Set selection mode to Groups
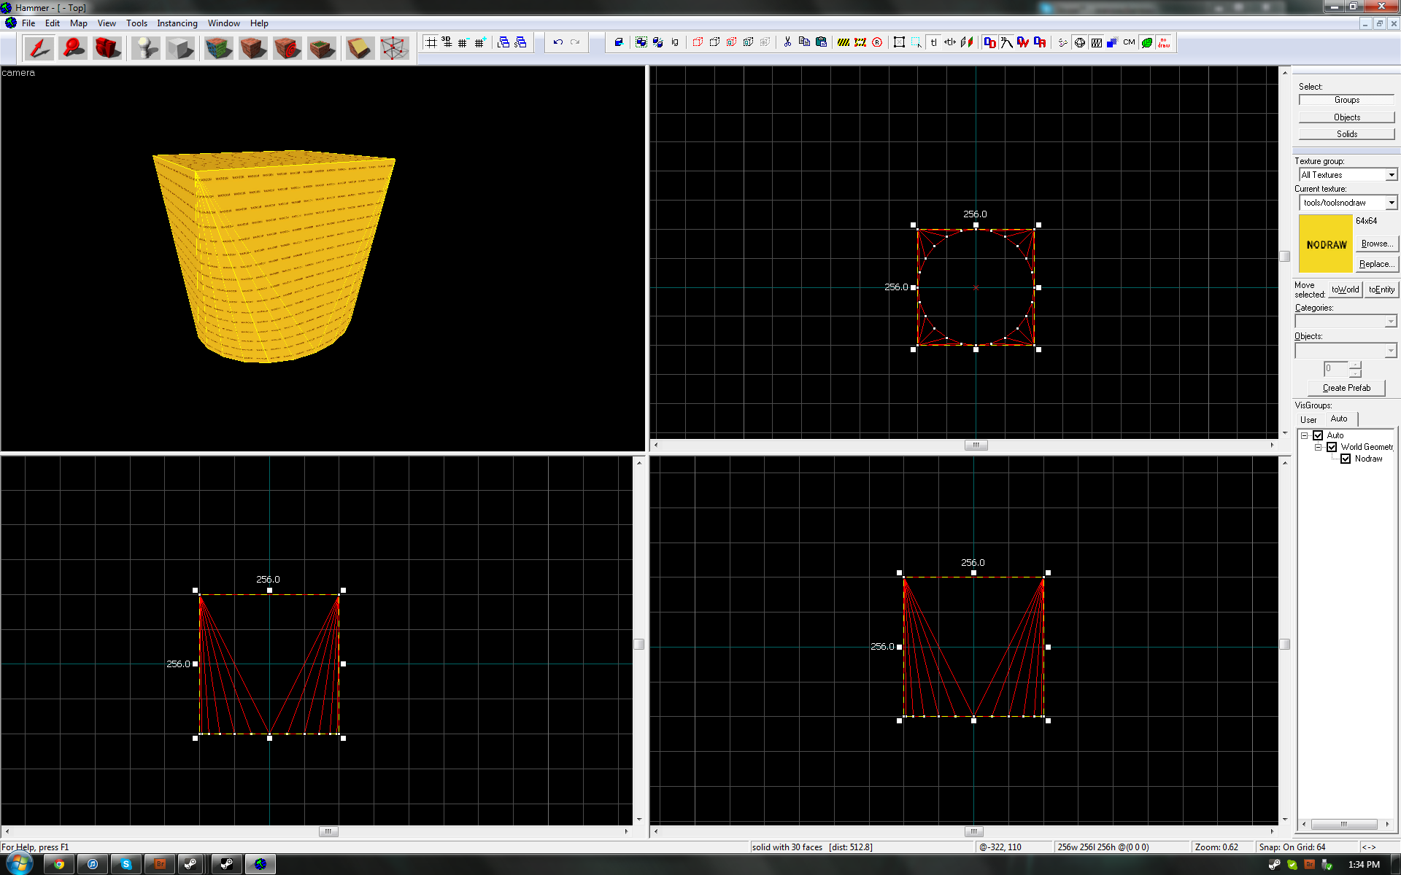This screenshot has height=875, width=1401. pos(1346,100)
